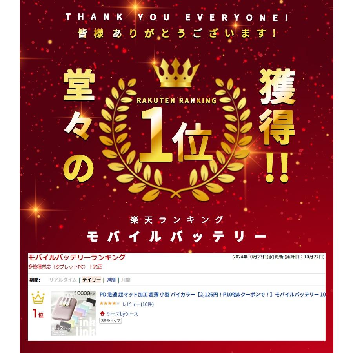Click the big golden 1位 text
Screen dimensions: 353x353
point(176,135)
